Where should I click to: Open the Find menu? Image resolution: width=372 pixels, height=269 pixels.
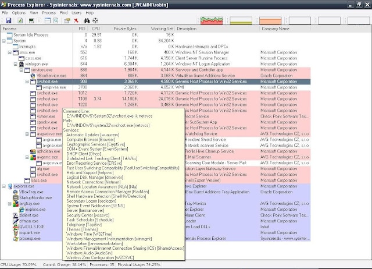[63, 13]
